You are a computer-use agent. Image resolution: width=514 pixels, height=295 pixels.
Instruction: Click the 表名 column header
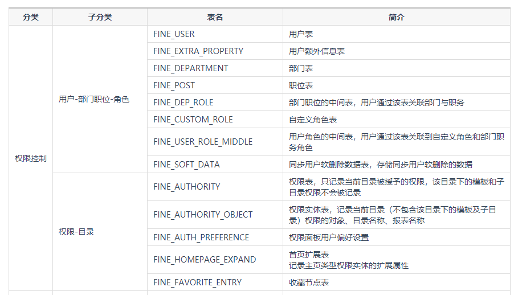(x=215, y=17)
